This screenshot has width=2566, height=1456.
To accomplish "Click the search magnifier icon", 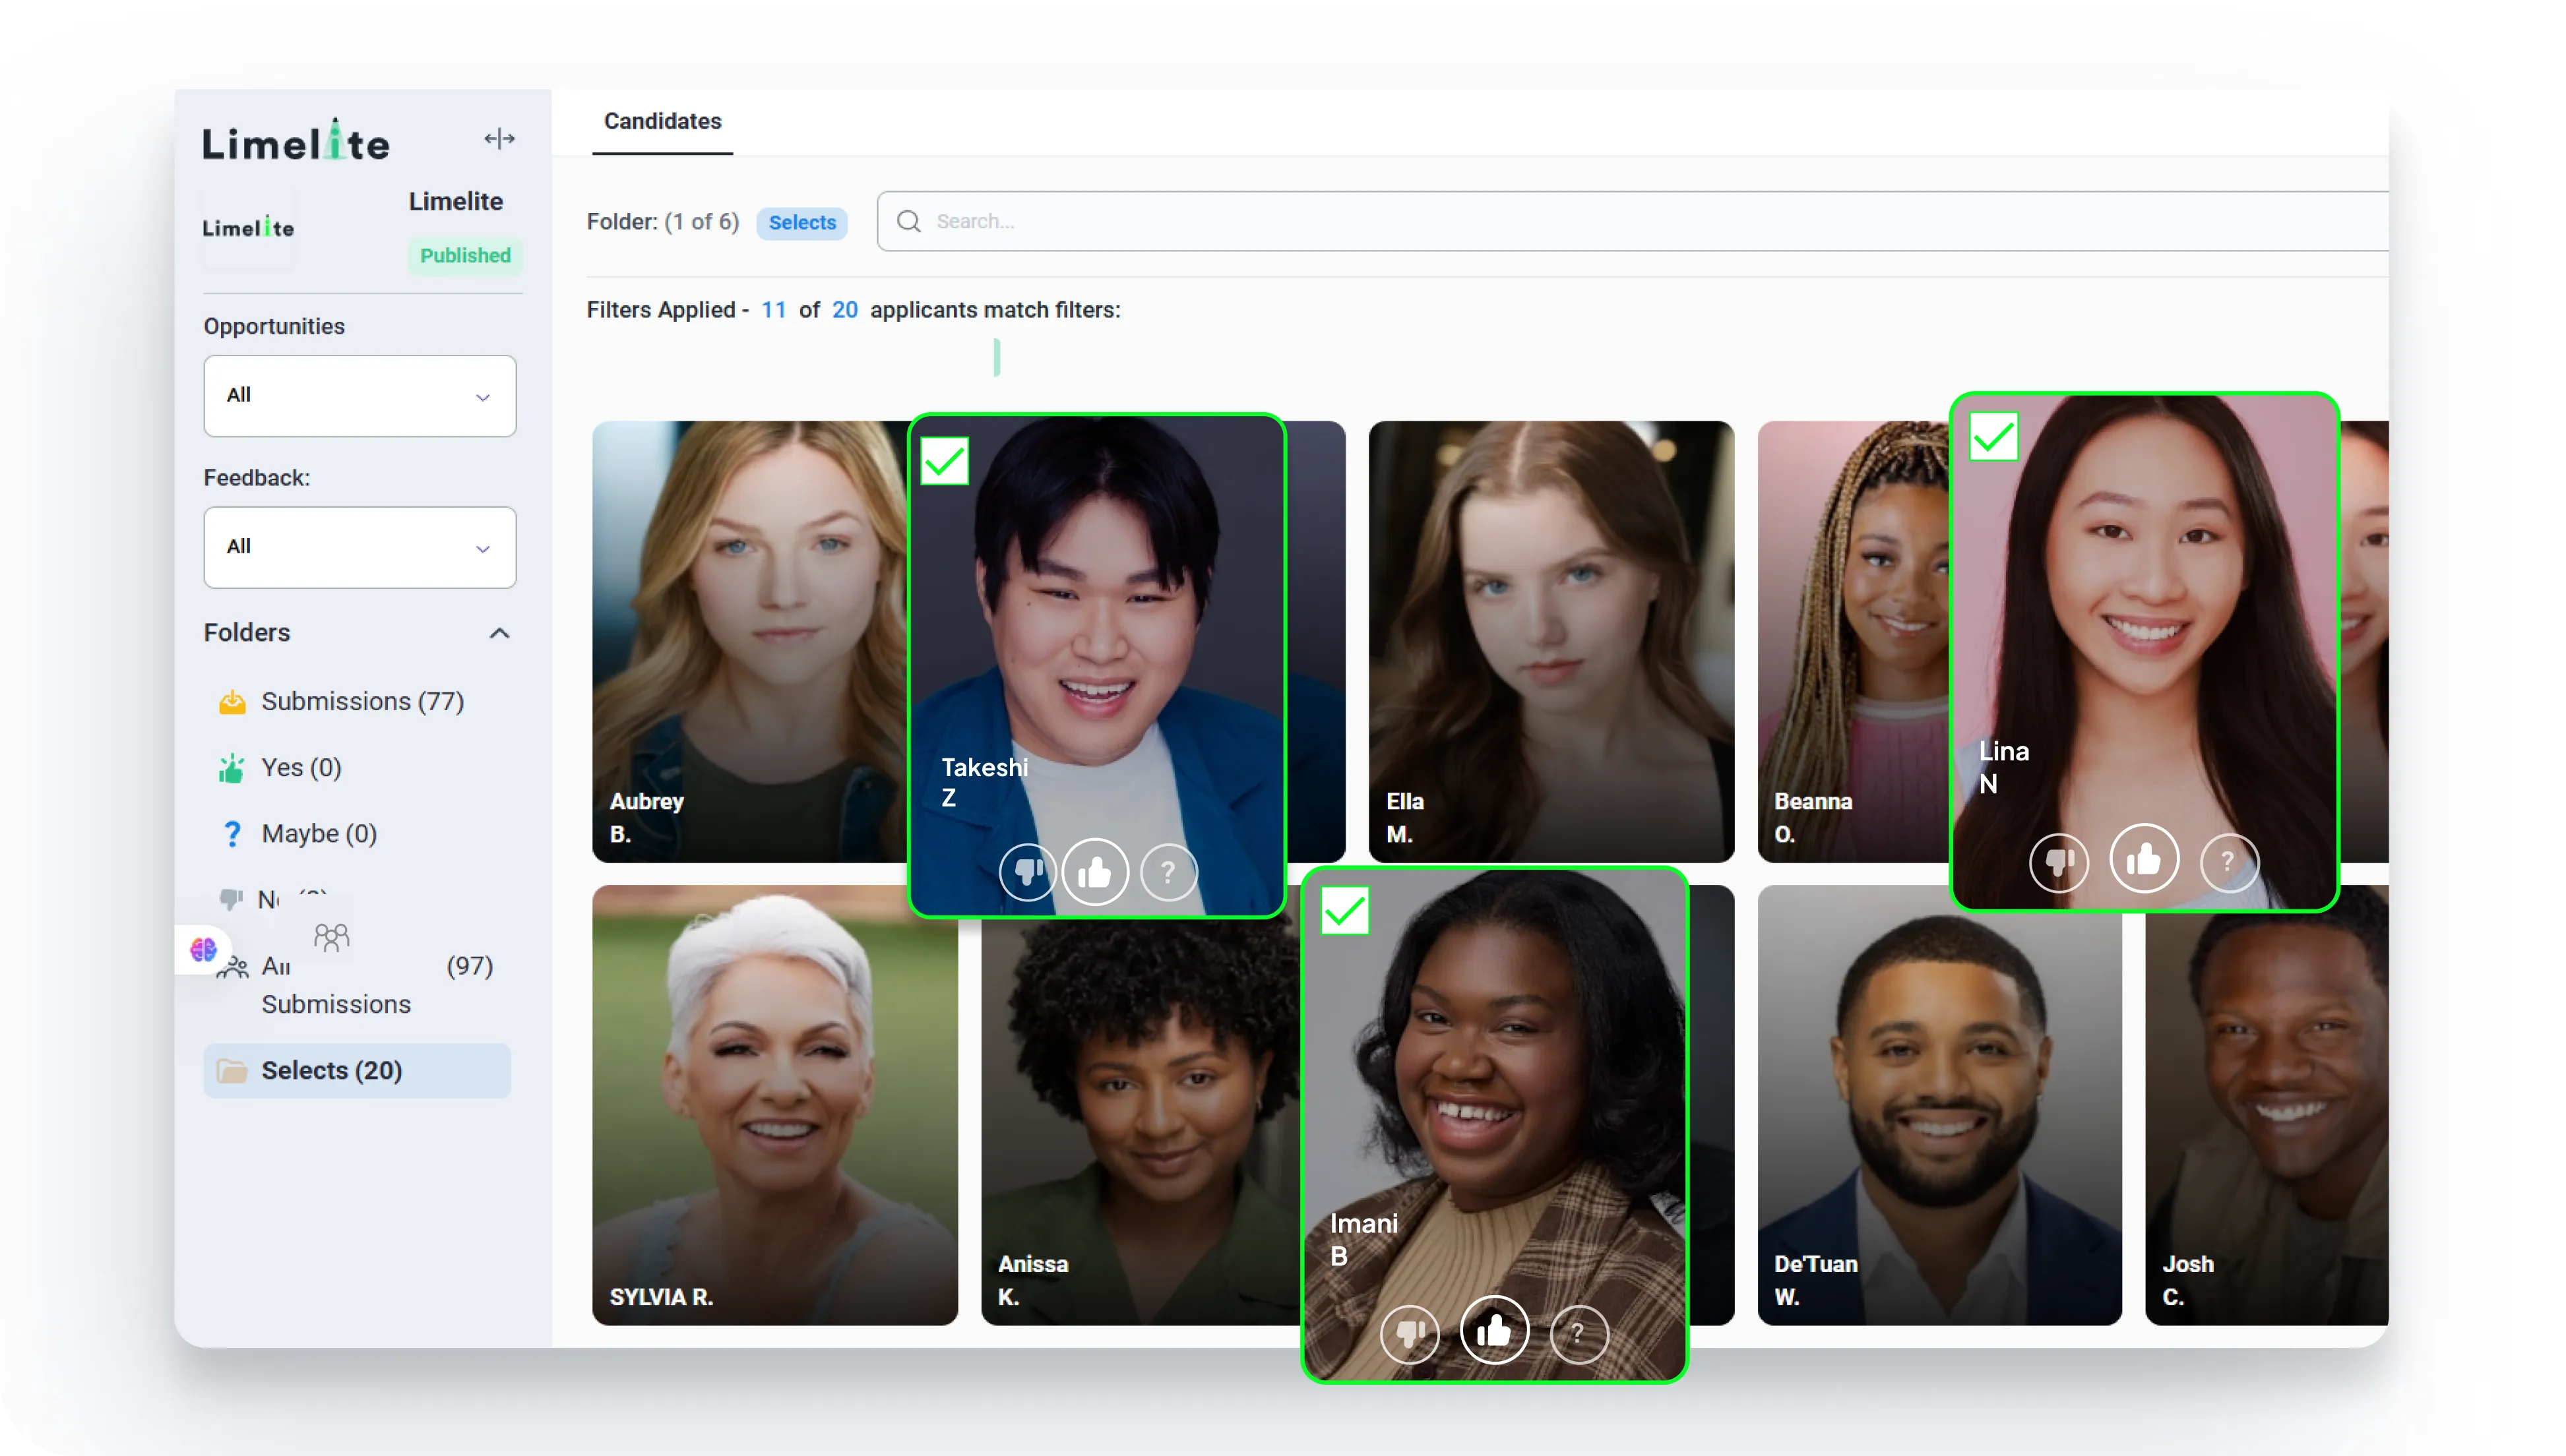I will [x=908, y=221].
